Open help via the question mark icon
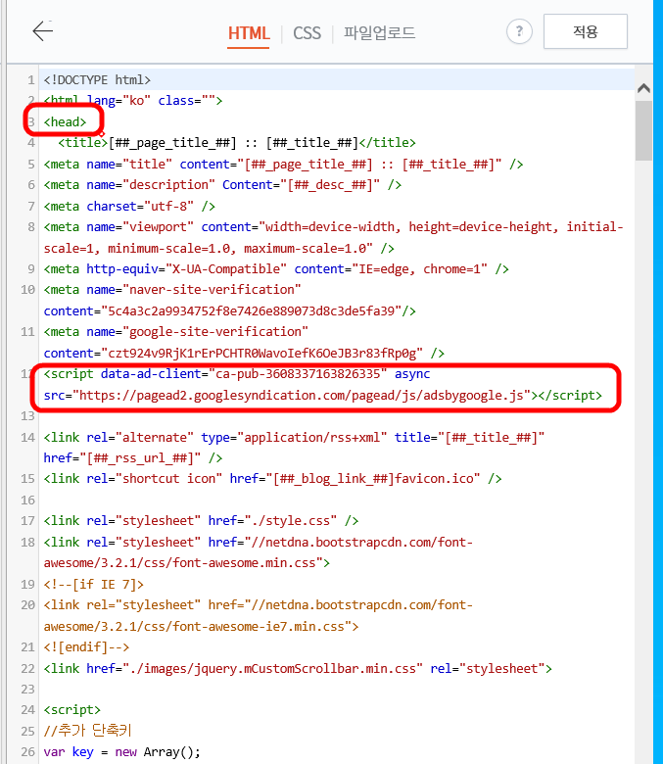Viewport: 663px width, 764px height. [519, 31]
